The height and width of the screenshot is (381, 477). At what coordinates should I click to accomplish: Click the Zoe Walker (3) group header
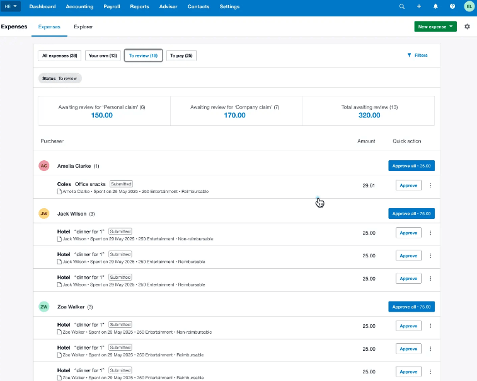click(237, 307)
